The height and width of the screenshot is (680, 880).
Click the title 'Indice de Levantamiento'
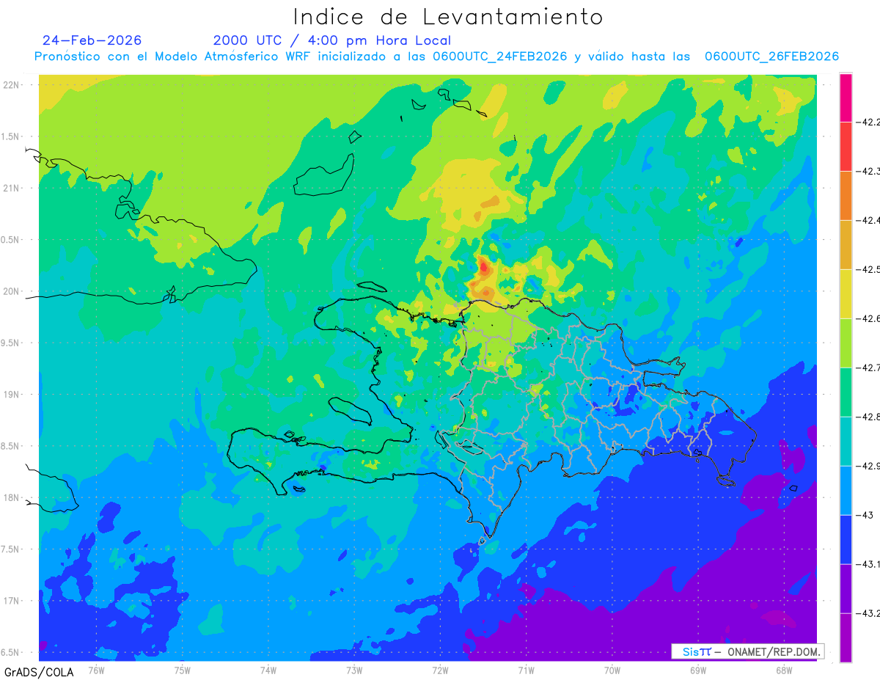[x=448, y=17]
